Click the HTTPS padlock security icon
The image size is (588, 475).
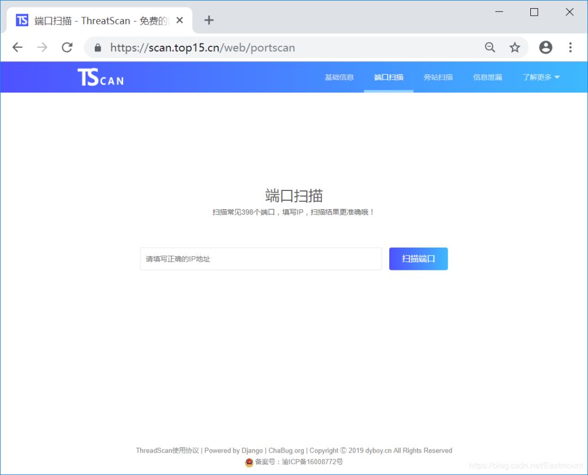[97, 47]
